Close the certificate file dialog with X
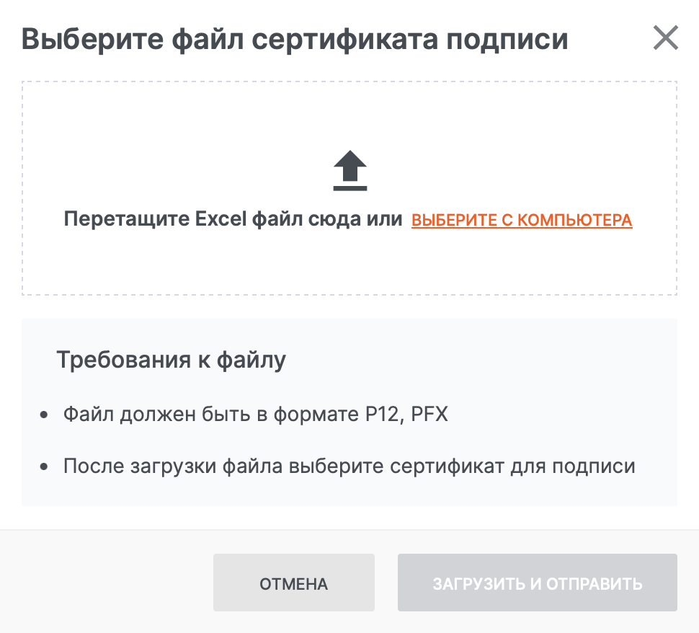 pyautogui.click(x=665, y=38)
